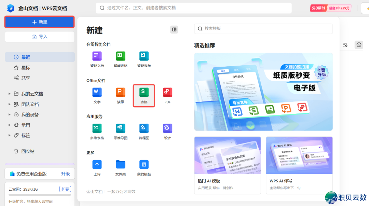The width and height of the screenshot is (369, 206).
Task: Click the 升级 upgrade link
Action: pos(65,174)
